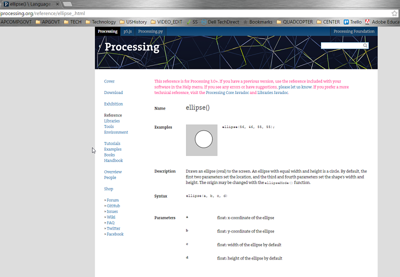
Task: Open the Twitter external link
Action: click(x=113, y=228)
